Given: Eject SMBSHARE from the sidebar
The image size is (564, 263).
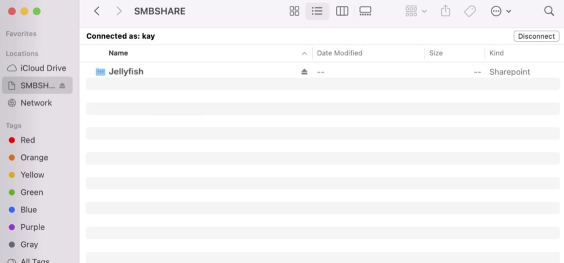Looking at the screenshot, I should tap(62, 86).
